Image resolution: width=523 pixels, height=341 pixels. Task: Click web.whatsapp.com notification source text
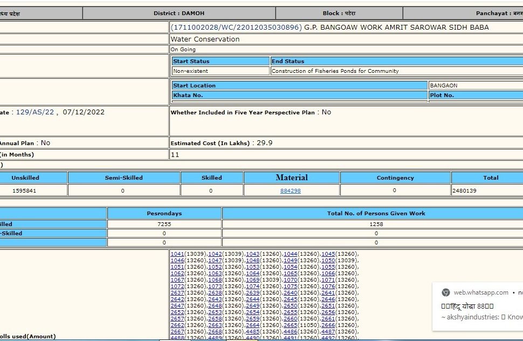click(x=480, y=292)
